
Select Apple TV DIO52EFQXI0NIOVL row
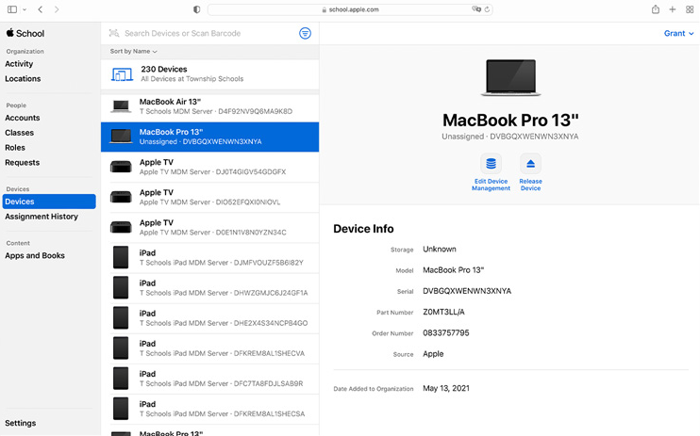pos(209,197)
